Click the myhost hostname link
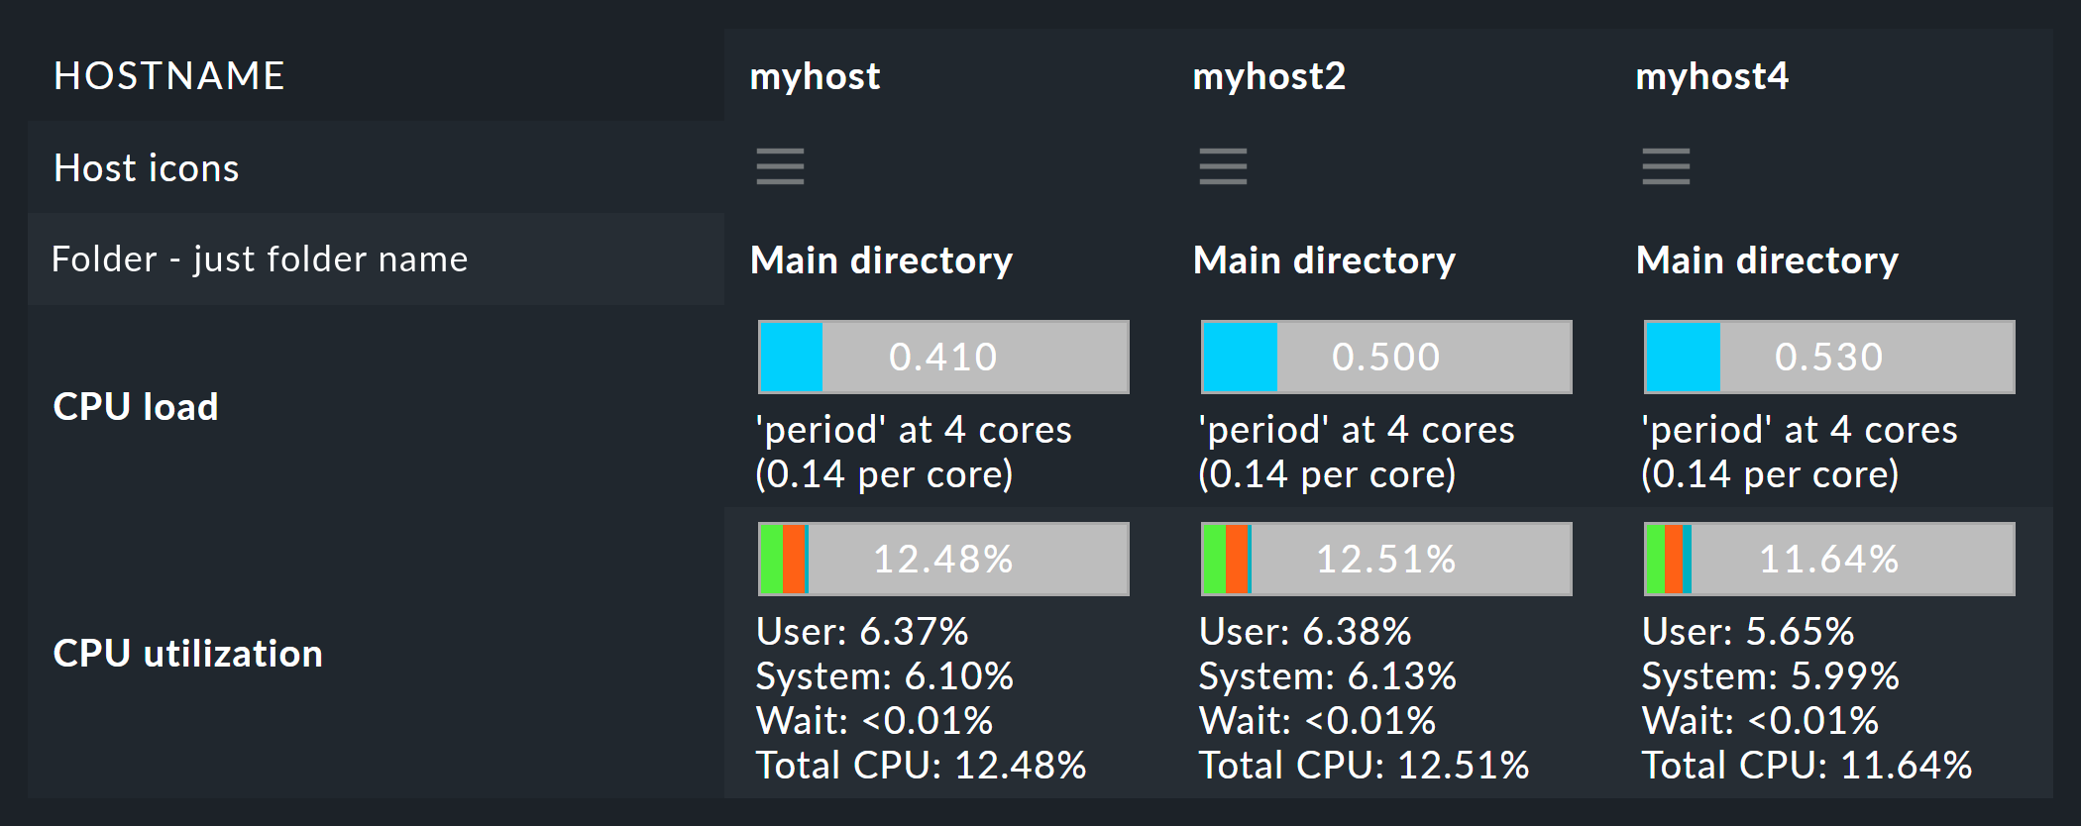The height and width of the screenshot is (826, 2081). [815, 76]
